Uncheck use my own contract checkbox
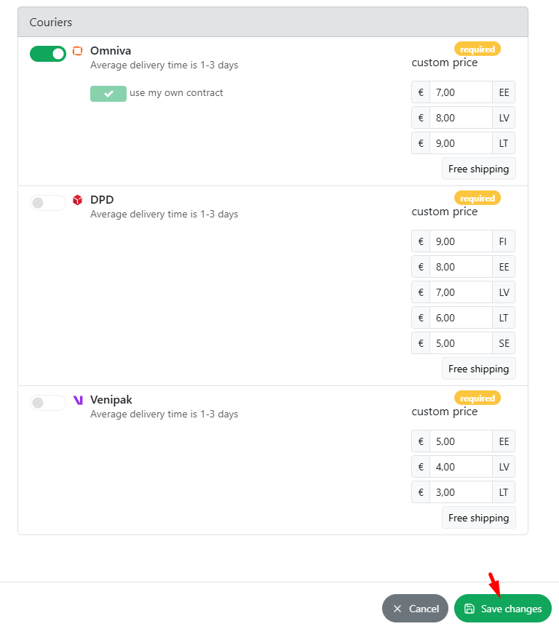 click(x=108, y=94)
